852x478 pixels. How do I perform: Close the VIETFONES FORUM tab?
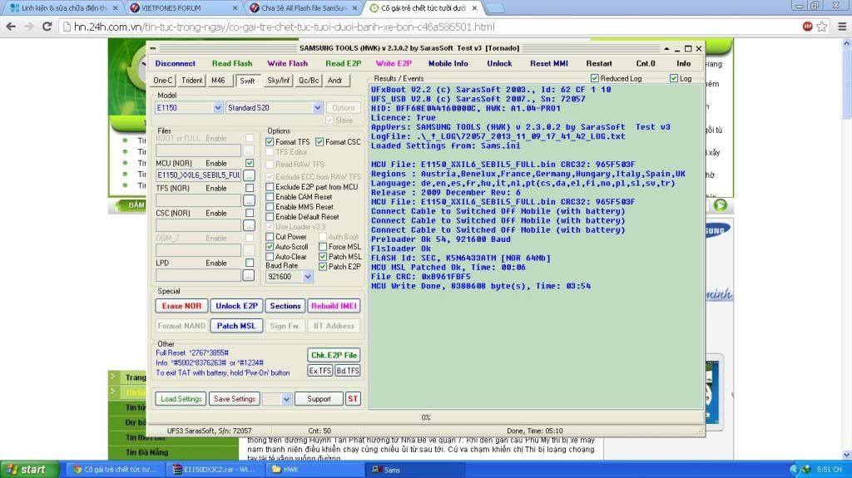[x=235, y=8]
